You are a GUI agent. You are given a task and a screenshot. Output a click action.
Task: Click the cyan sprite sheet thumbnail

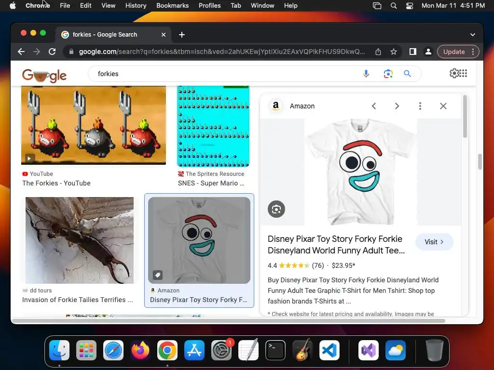click(213, 126)
